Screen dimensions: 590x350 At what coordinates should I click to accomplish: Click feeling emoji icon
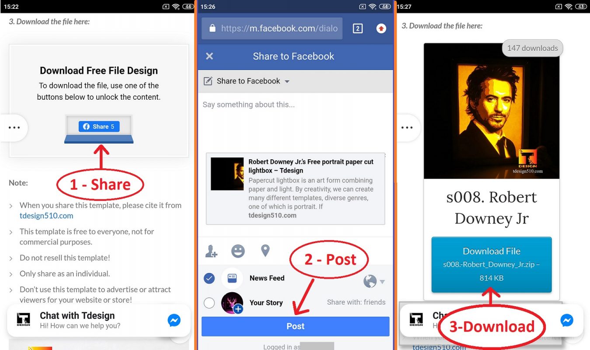click(x=238, y=251)
